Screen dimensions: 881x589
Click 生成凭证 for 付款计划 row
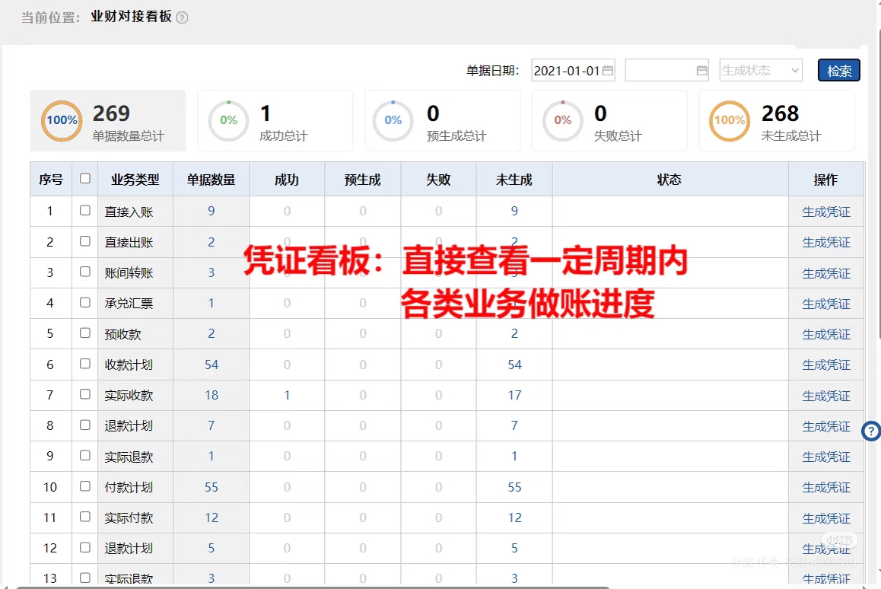click(x=826, y=487)
